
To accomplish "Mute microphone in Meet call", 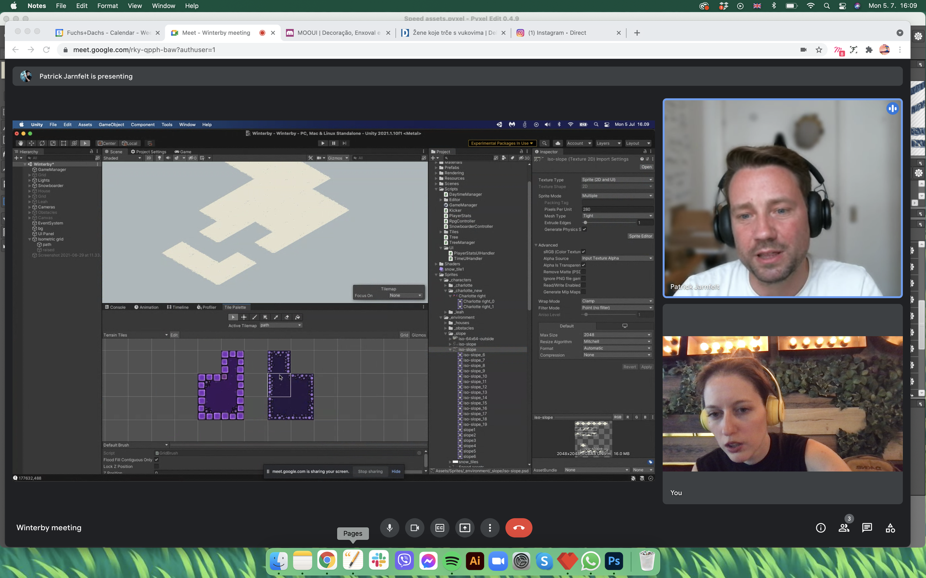I will click(x=389, y=528).
